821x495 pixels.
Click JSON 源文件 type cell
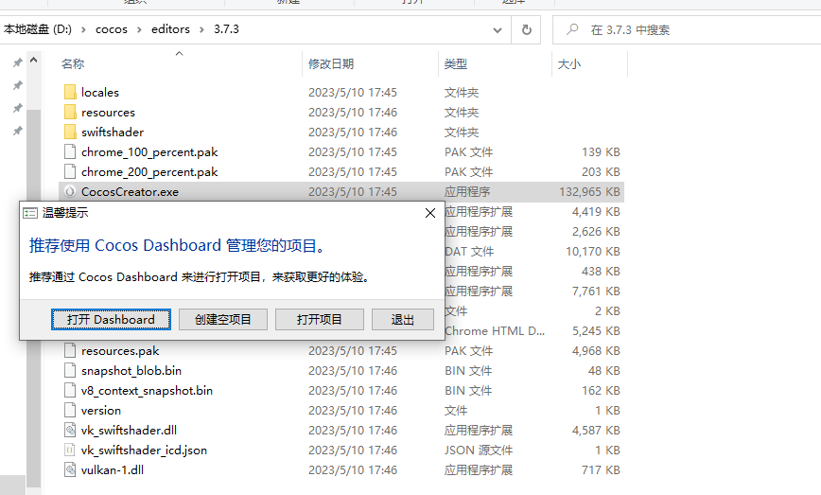[x=479, y=450]
